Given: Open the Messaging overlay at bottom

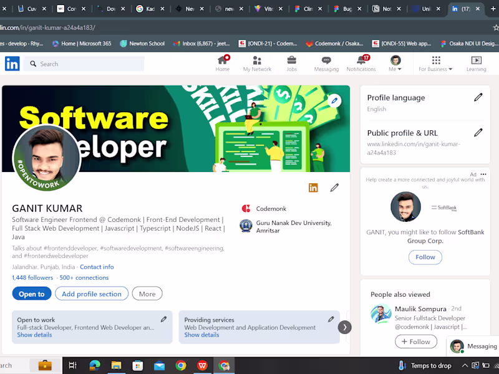Looking at the screenshot, I should (x=474, y=346).
